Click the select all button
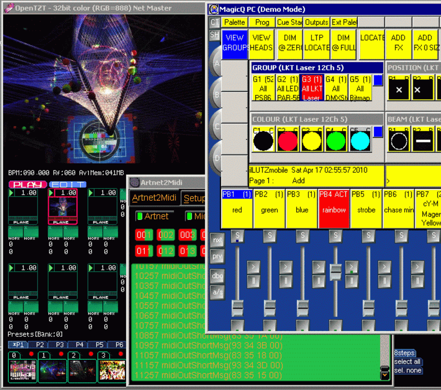Screen dimensions: 441x390 pyautogui.click(x=408, y=361)
